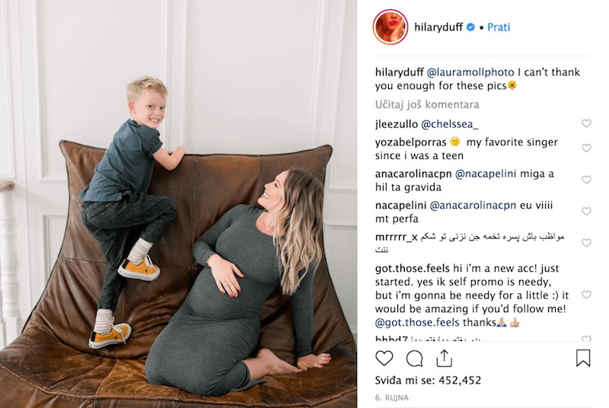Open the post date 6. RUJNA
Viewport: 609px width, 408px height.
click(392, 398)
